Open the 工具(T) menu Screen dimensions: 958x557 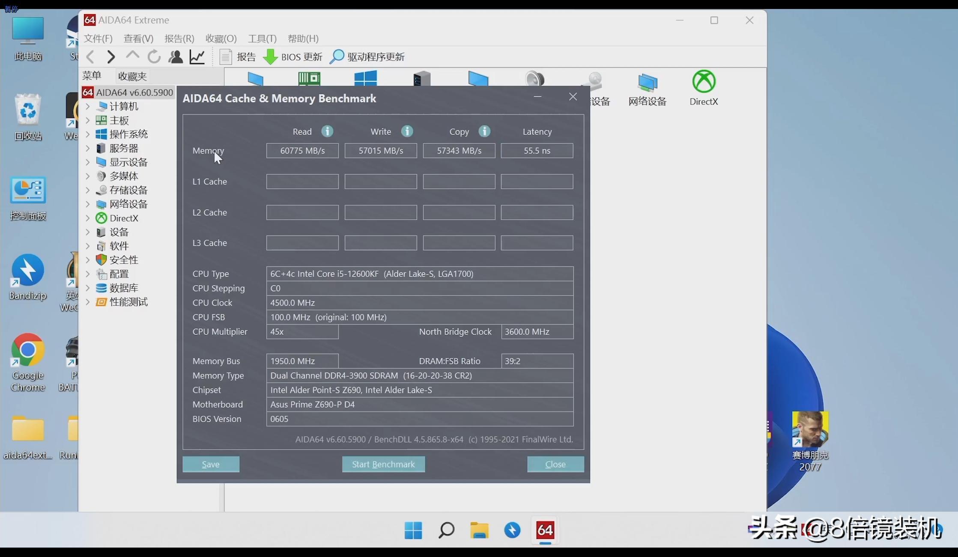(262, 39)
